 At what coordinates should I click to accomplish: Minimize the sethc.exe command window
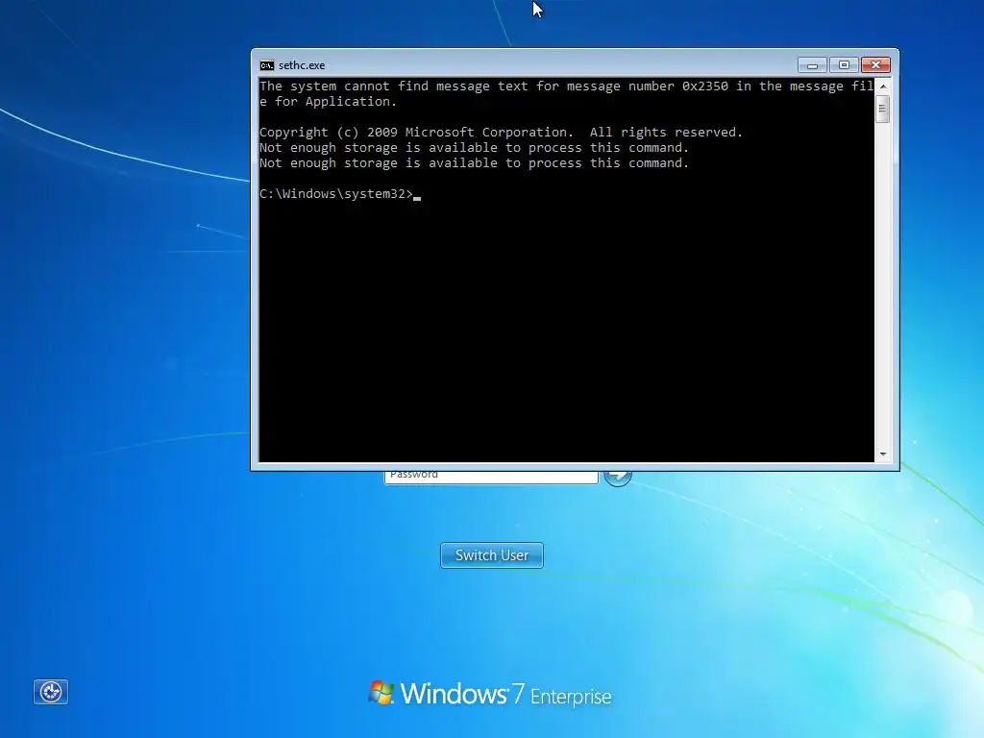pyautogui.click(x=812, y=64)
